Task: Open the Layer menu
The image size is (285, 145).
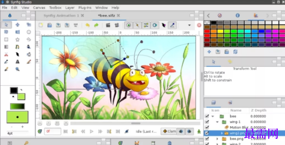Action: 70,8
